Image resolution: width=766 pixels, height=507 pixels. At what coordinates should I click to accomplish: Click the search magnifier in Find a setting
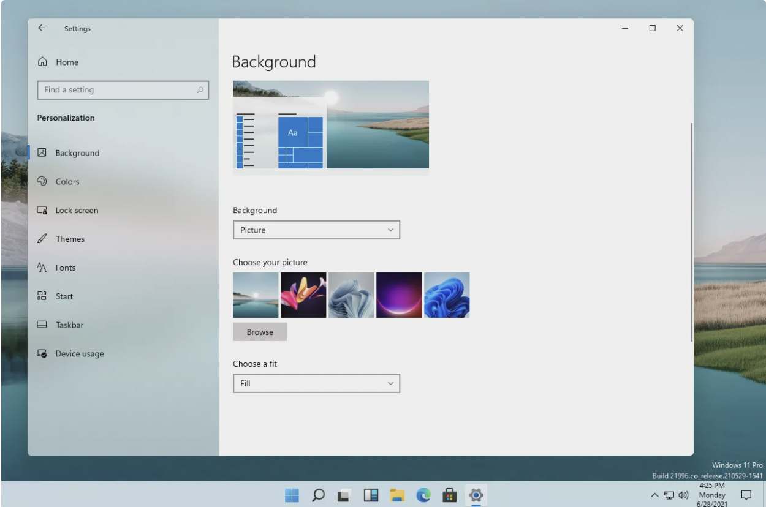pyautogui.click(x=200, y=90)
